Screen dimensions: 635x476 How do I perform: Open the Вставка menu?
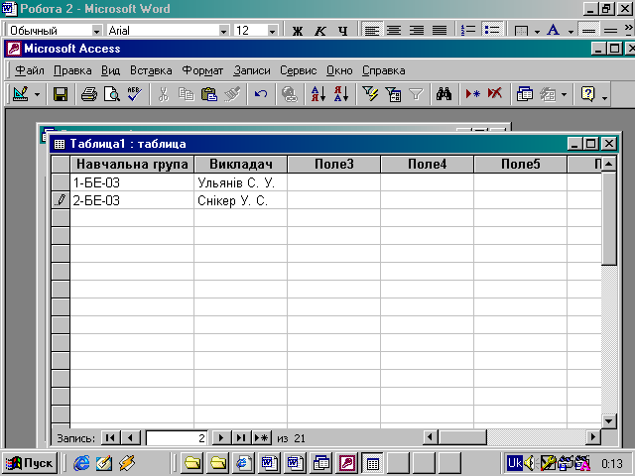click(151, 70)
